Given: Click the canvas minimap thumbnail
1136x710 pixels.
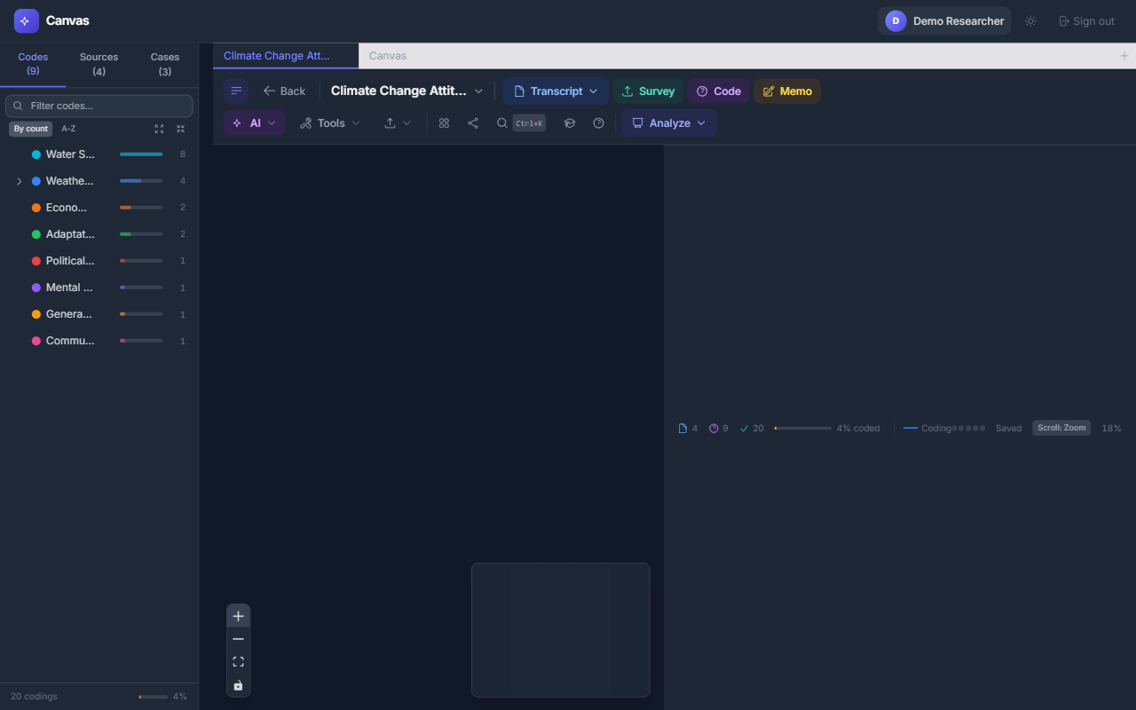Looking at the screenshot, I should tap(560, 629).
